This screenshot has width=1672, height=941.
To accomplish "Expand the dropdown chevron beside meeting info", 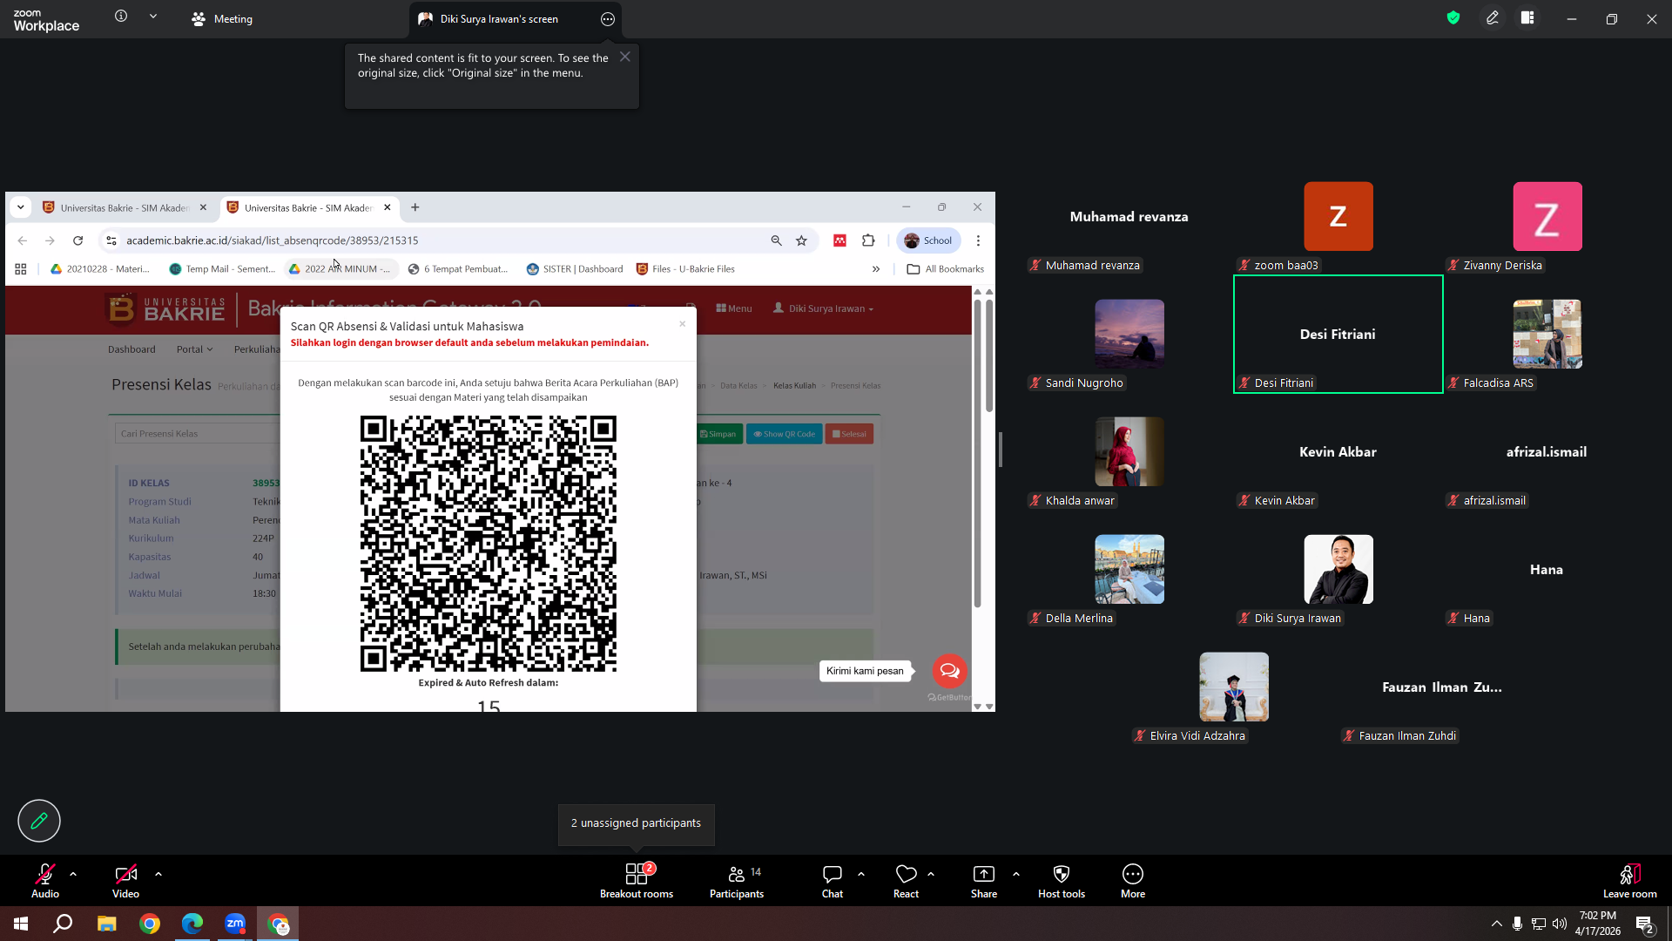I will [153, 17].
